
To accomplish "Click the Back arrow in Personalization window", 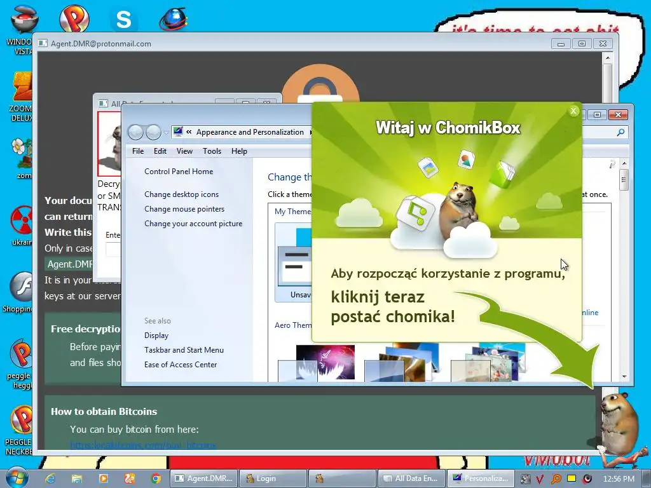I will point(135,132).
